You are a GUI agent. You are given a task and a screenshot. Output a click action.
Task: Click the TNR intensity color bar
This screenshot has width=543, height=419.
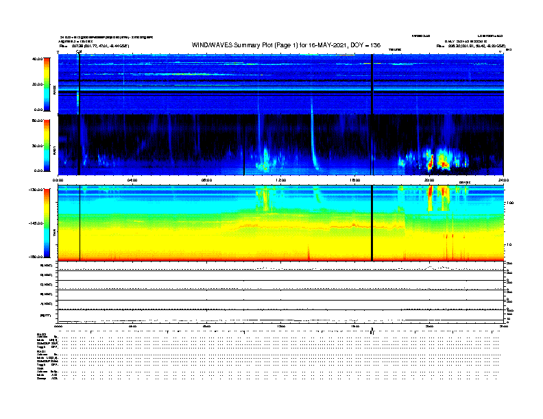pyautogui.click(x=47, y=223)
